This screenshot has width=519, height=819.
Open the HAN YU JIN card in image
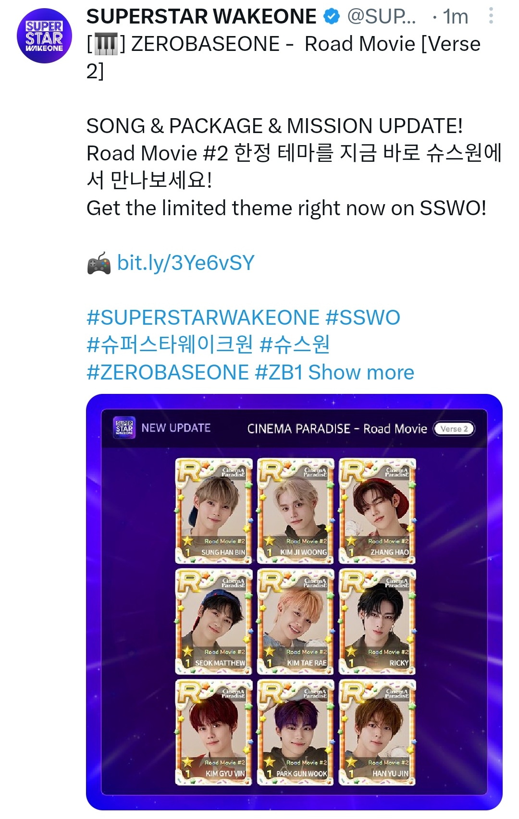tap(377, 733)
